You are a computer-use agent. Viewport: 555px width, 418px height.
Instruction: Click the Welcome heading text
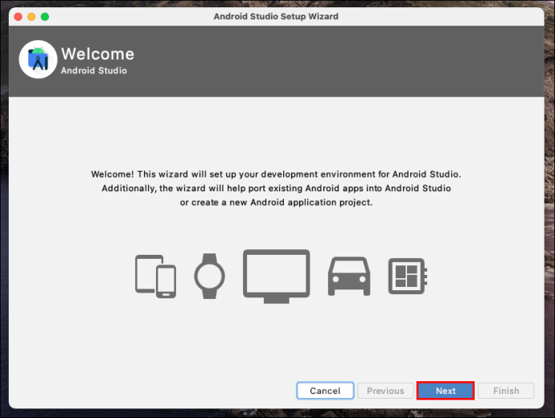(x=97, y=54)
